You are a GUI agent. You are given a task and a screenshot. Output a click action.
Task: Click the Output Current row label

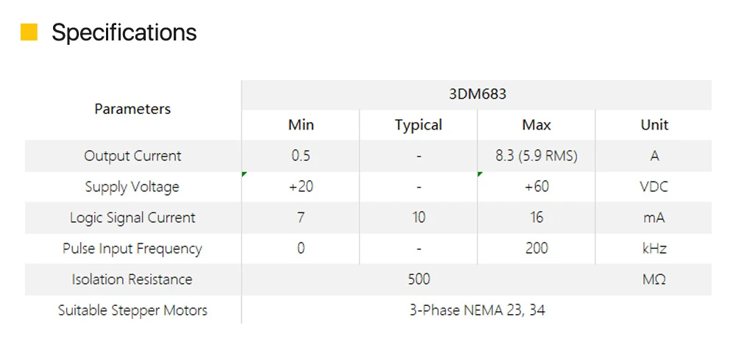click(132, 156)
